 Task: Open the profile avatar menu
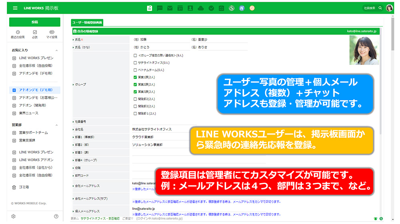point(389,8)
